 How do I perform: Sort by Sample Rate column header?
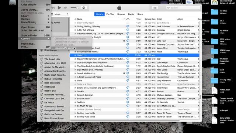click(150, 19)
